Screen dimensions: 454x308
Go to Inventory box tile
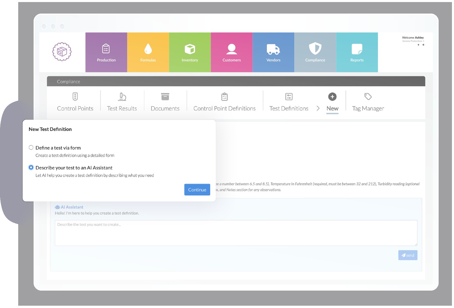click(190, 52)
